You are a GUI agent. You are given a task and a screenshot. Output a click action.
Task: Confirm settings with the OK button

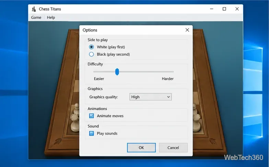tap(141, 148)
